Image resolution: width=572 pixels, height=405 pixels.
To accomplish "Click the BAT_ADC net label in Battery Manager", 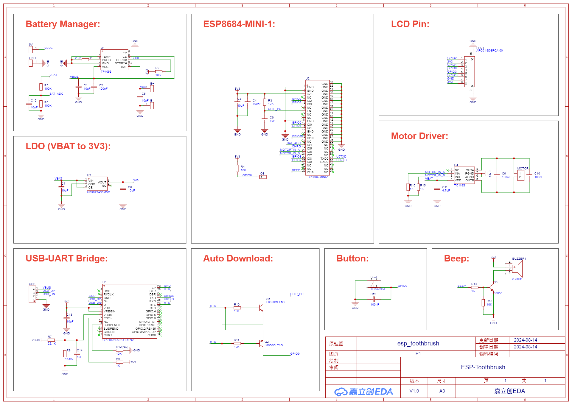I will tap(56, 94).
